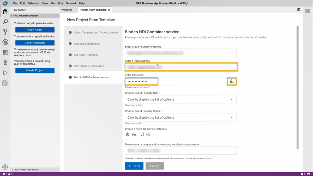Open notifications bell in status bar
This screenshot has width=313, height=176.
(x=303, y=174)
